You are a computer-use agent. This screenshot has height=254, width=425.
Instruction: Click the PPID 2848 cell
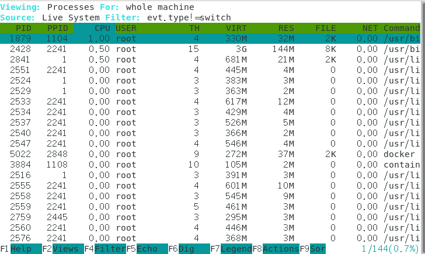[x=57, y=154]
